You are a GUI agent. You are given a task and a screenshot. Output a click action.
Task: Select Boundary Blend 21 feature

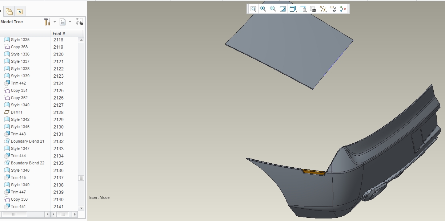click(x=27, y=141)
